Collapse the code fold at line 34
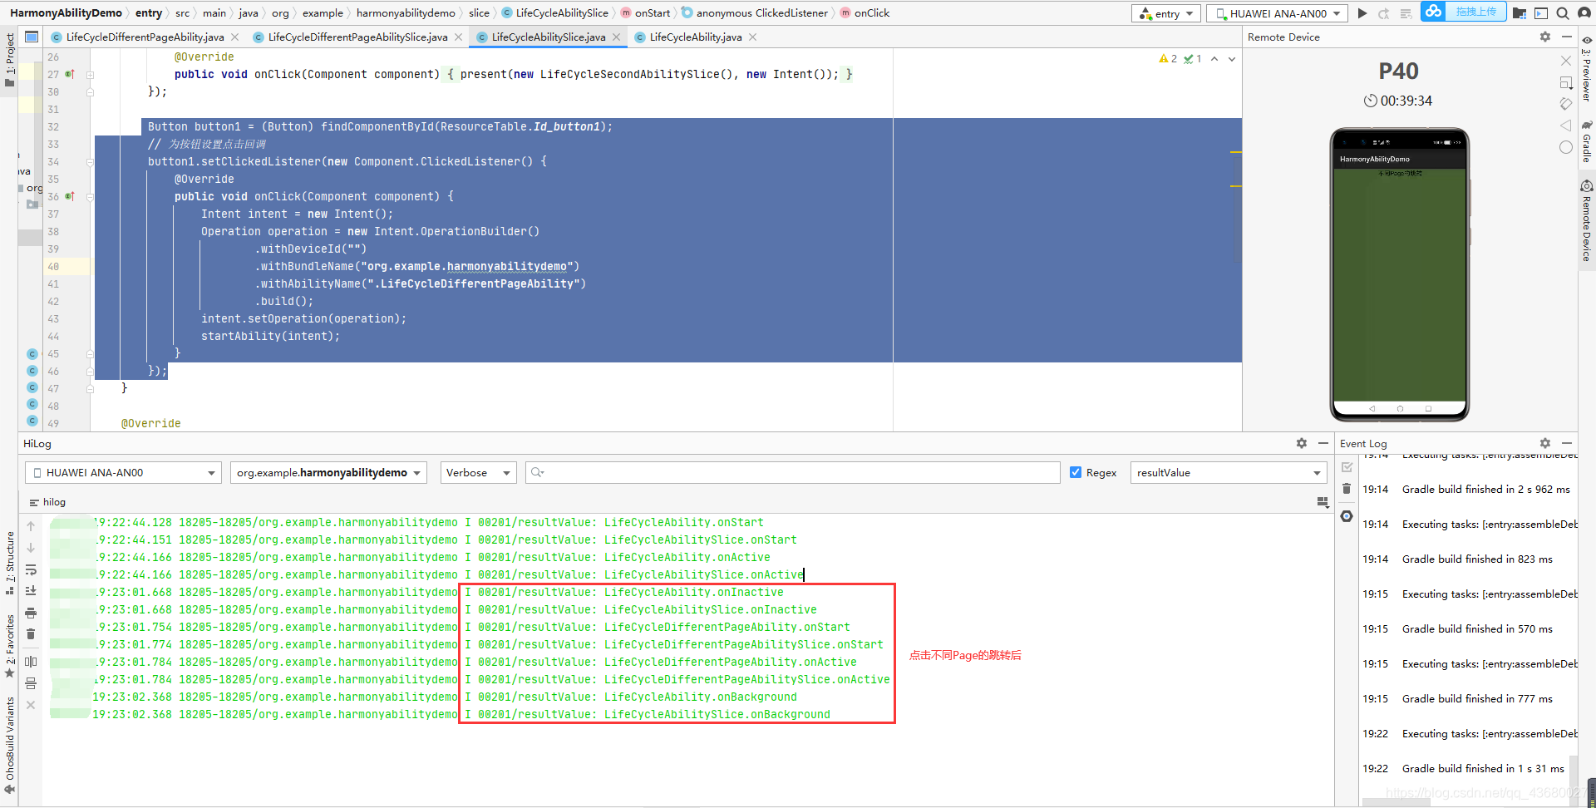The image size is (1596, 808). coord(90,162)
